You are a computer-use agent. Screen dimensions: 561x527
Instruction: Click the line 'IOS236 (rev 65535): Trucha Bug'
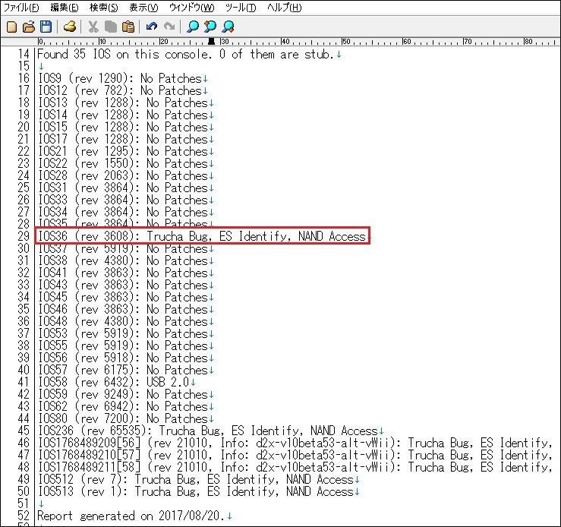pyautogui.click(x=211, y=431)
